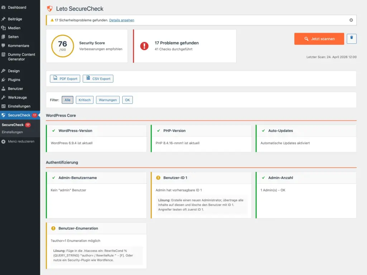
Task: Open Dummy Content Generator menu item
Action: pos(20,57)
